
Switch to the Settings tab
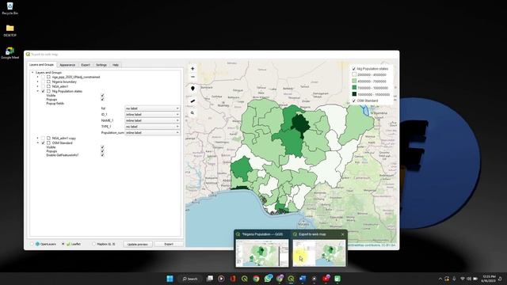click(101, 65)
